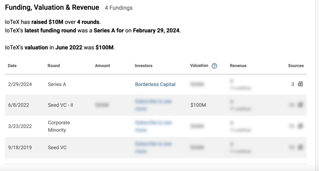Click the Round column header

coord(53,66)
